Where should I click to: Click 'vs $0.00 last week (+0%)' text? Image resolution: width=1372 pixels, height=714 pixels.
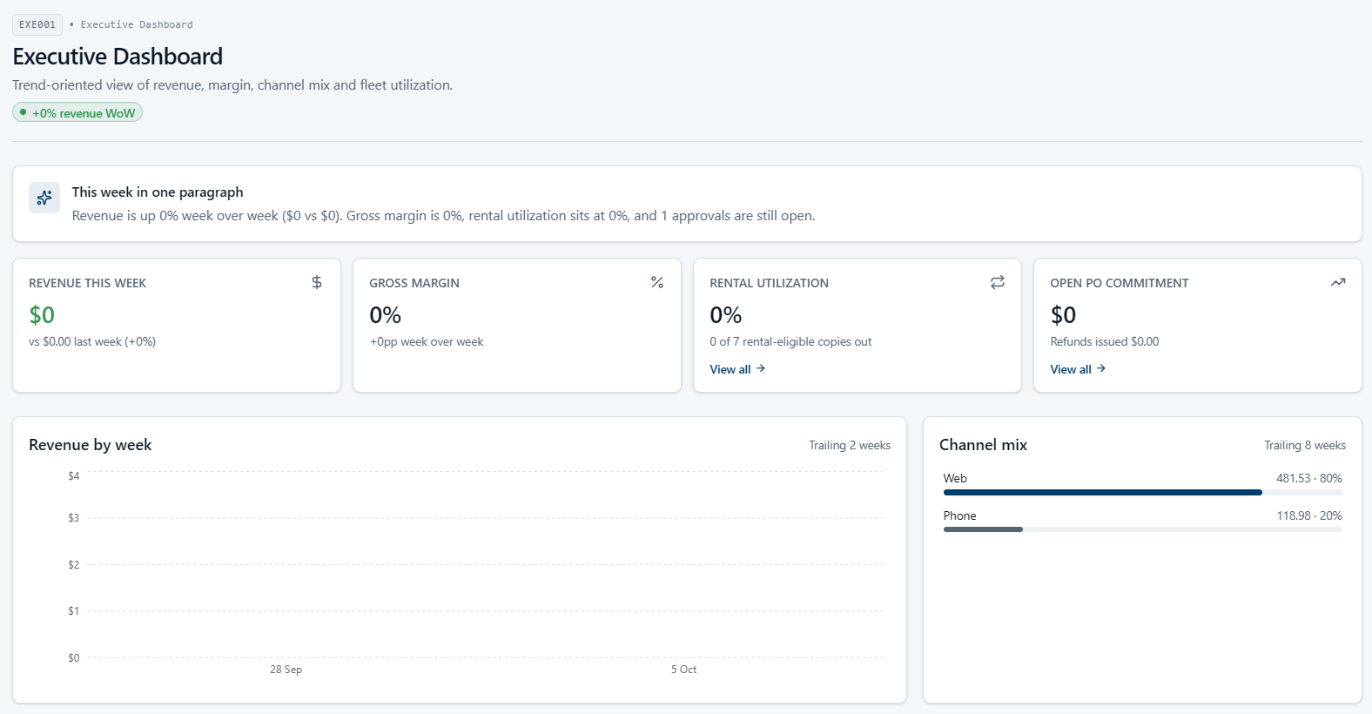pyautogui.click(x=92, y=341)
